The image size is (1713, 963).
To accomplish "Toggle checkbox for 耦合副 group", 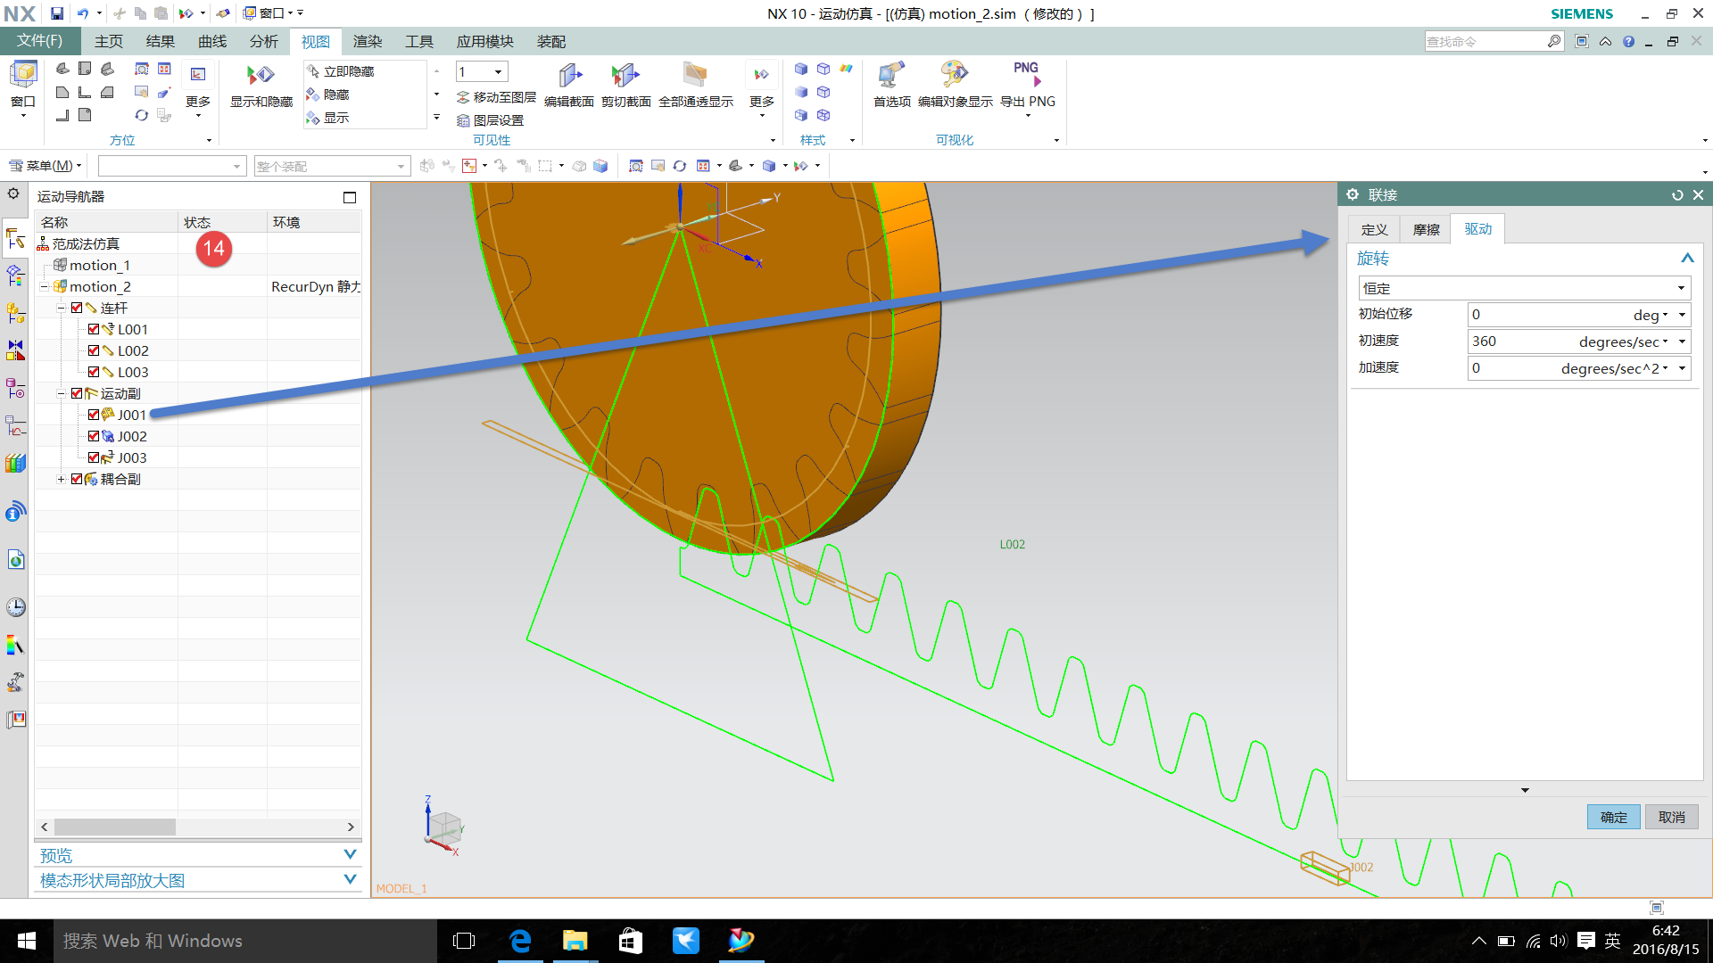I will coord(77,479).
